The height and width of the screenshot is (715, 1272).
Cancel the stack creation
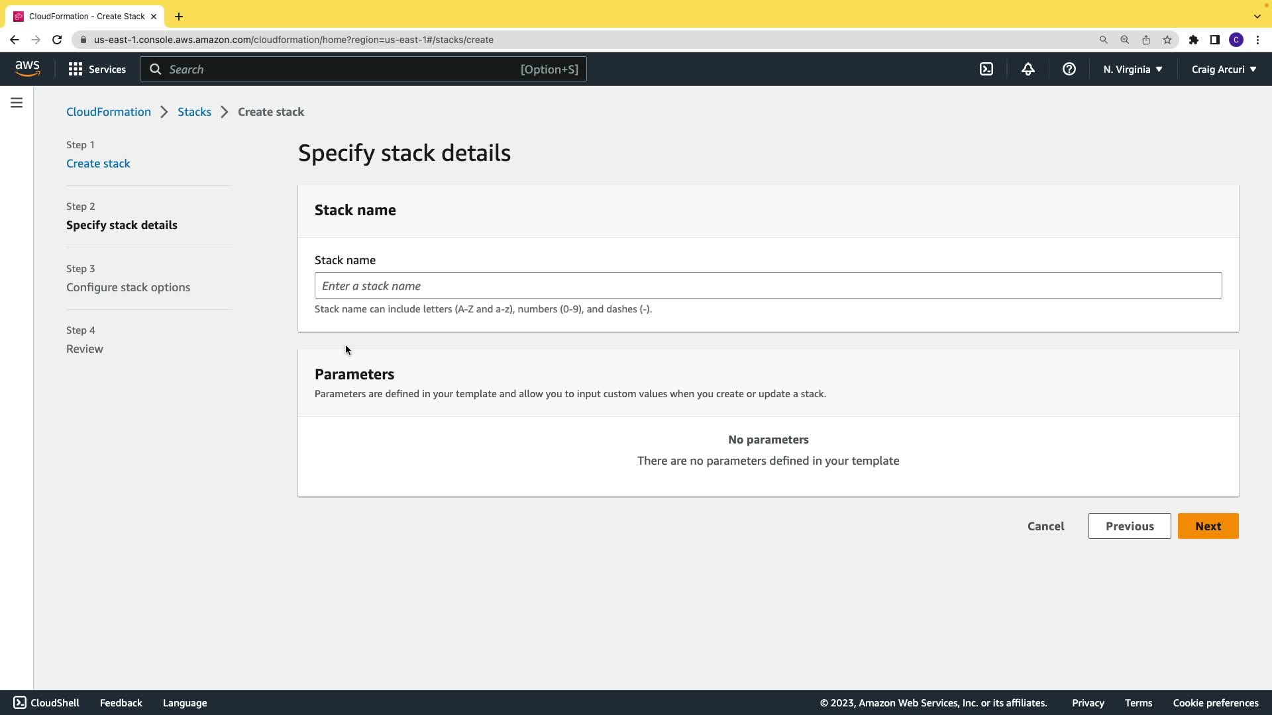(x=1045, y=526)
